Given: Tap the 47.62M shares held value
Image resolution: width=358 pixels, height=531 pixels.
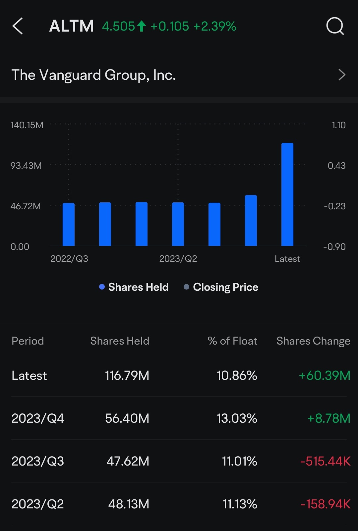Looking at the screenshot, I should (x=128, y=461).
